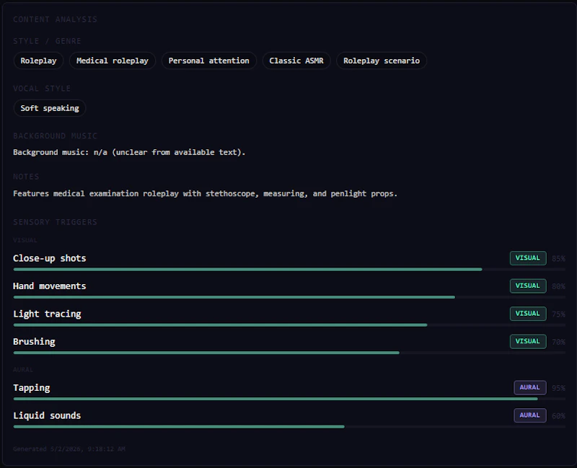Screen dimensions: 577x468
Task: Select the Medical roleplay tag
Action: pos(113,61)
